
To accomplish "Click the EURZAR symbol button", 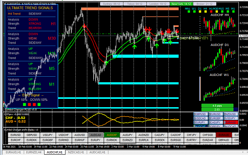I will click(208, 140).
